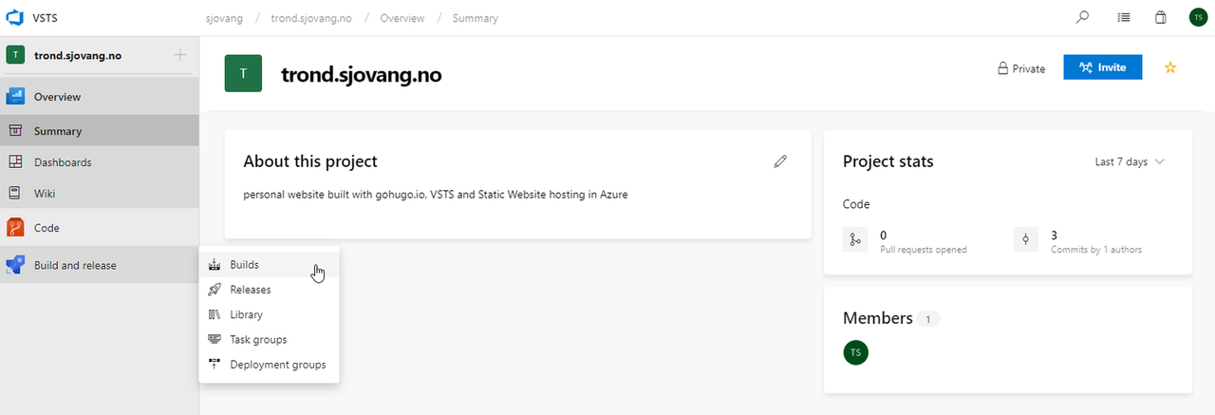This screenshot has height=415, width=1215.
Task: Click the Build and release rocket icon
Action: (15, 265)
